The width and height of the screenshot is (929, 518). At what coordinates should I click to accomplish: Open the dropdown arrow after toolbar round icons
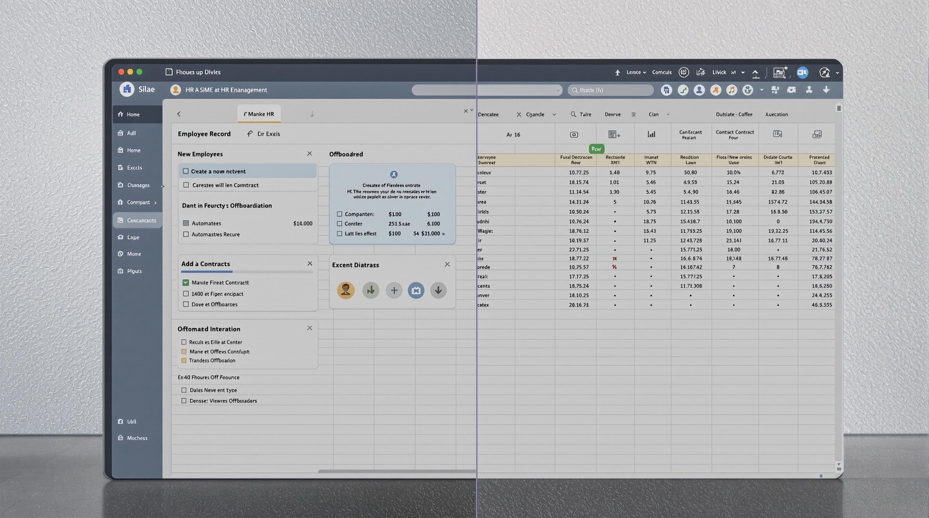click(761, 90)
